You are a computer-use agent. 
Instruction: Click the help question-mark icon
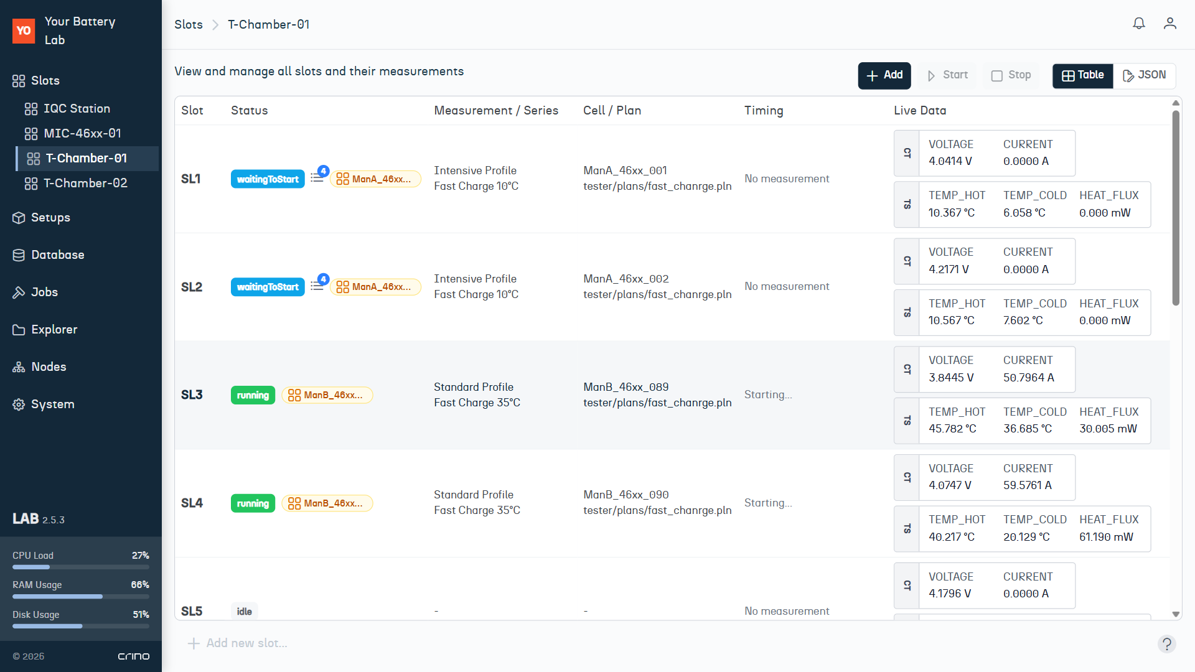(x=1166, y=644)
